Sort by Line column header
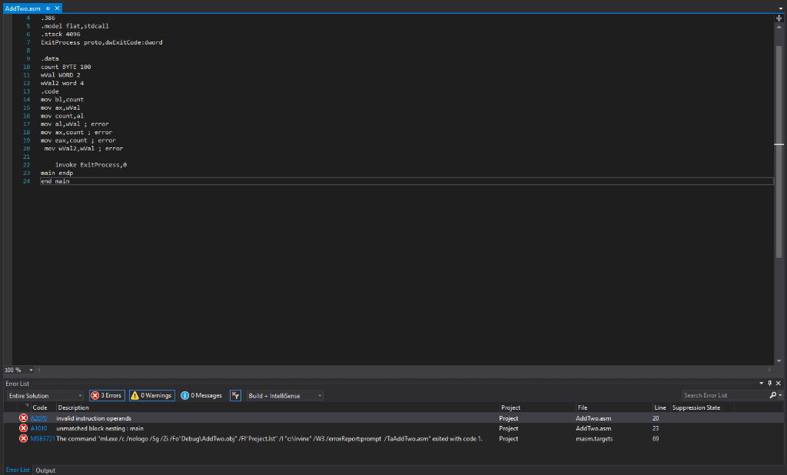Image resolution: width=787 pixels, height=475 pixels. (x=660, y=408)
